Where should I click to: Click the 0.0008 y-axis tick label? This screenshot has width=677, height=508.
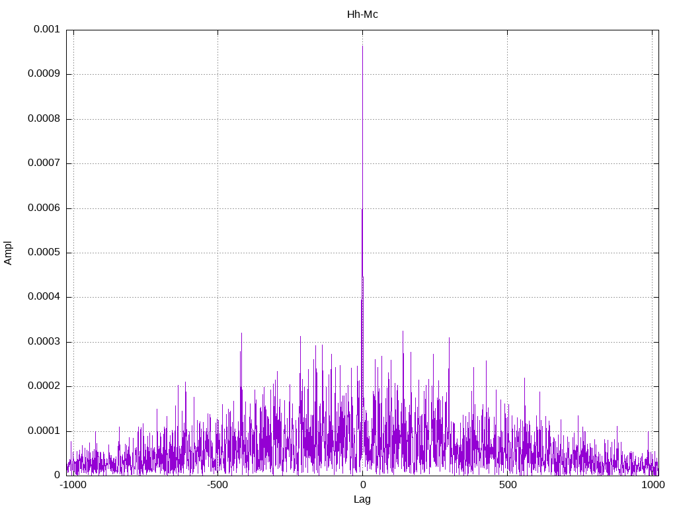point(44,119)
